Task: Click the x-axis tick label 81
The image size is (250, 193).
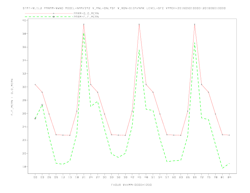Action: point(223,177)
